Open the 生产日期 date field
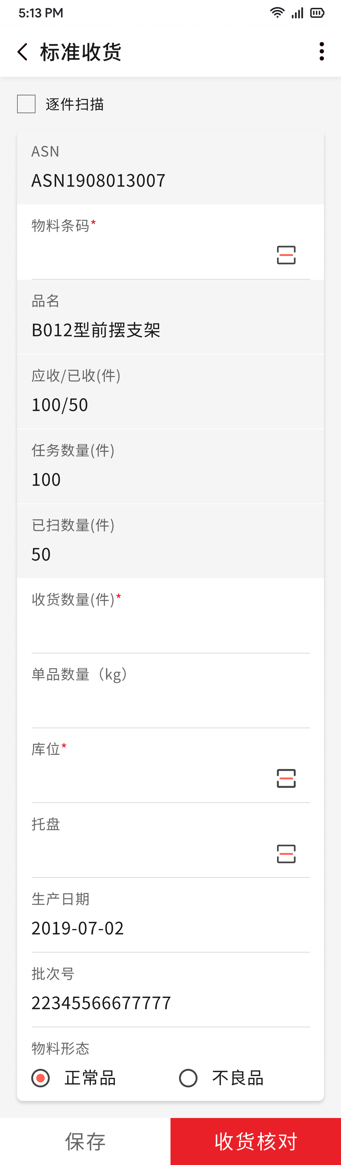The width and height of the screenshot is (341, 1165). click(170, 928)
